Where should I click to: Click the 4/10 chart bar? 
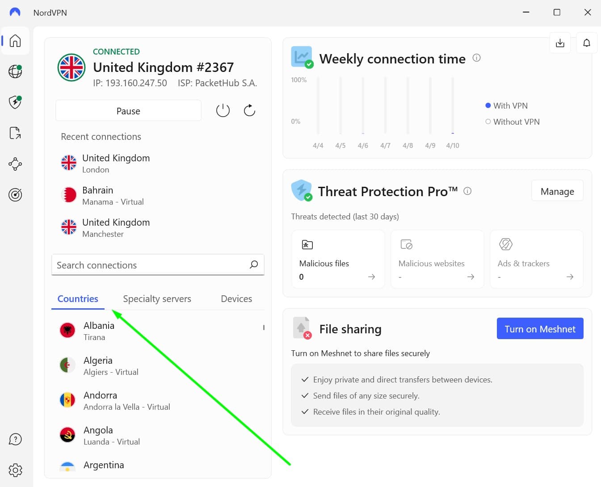(x=453, y=105)
